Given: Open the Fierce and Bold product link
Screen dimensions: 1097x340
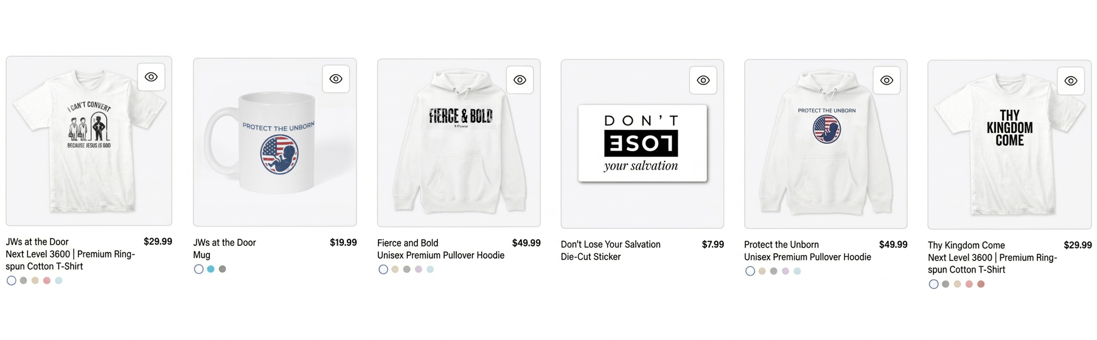Looking at the screenshot, I should tap(408, 243).
